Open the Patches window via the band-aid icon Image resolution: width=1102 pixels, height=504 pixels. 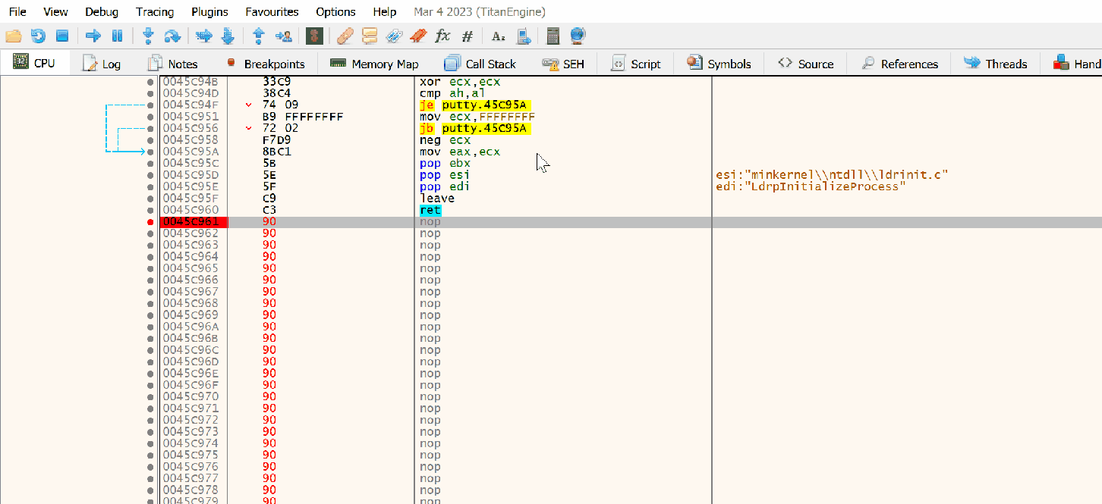coord(345,35)
